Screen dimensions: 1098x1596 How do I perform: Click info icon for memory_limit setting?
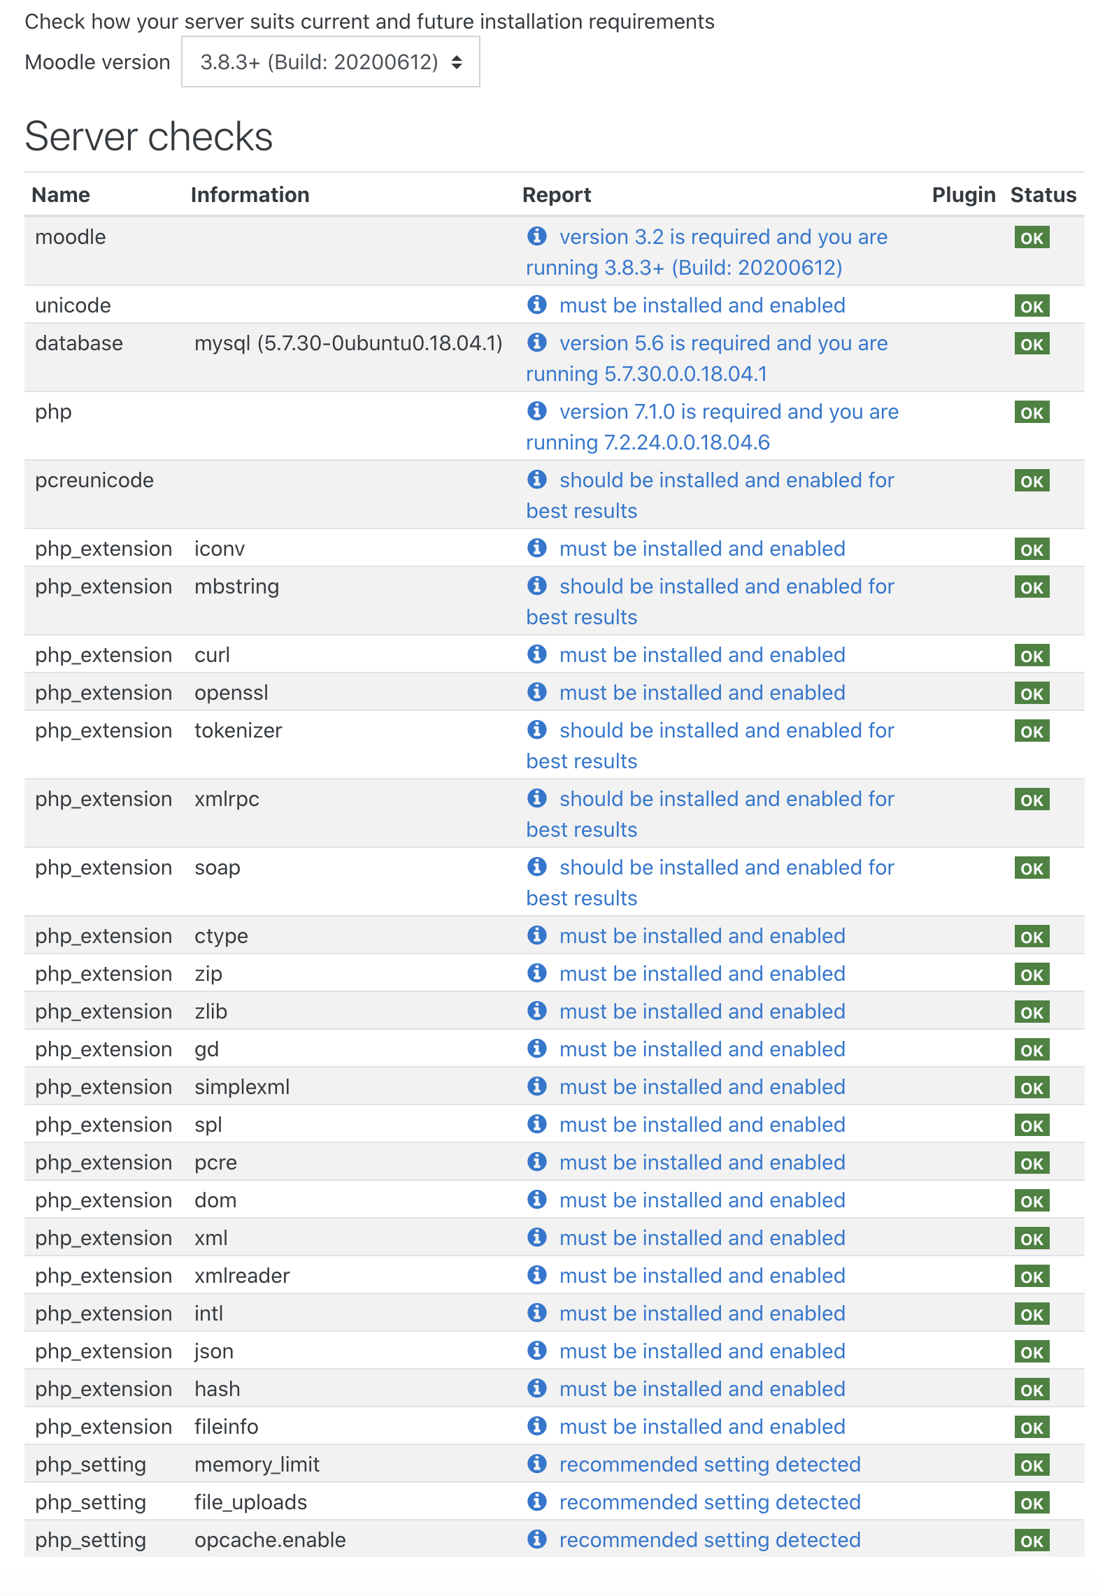[536, 1464]
